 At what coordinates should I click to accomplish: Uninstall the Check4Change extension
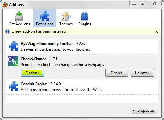tap(142, 73)
